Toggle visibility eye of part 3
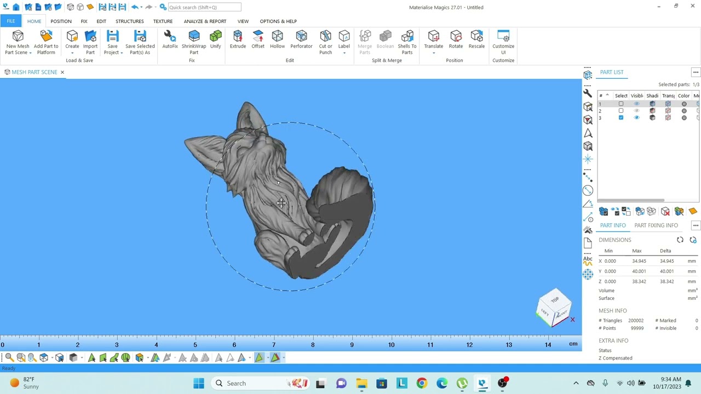Screen dimensions: 701x394 coord(636,118)
